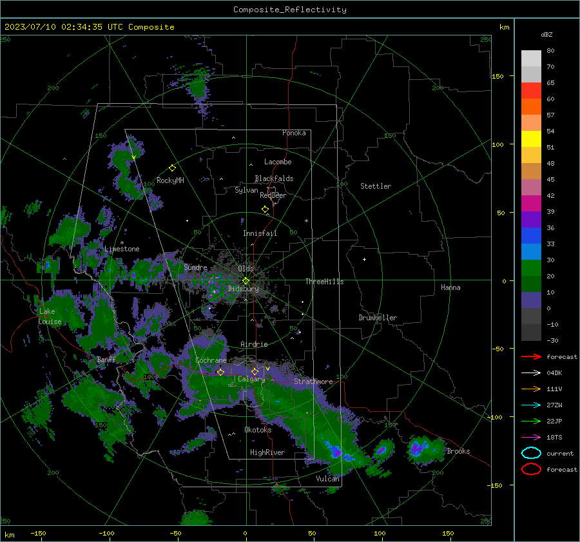Click the Brooks town label

[x=458, y=451]
